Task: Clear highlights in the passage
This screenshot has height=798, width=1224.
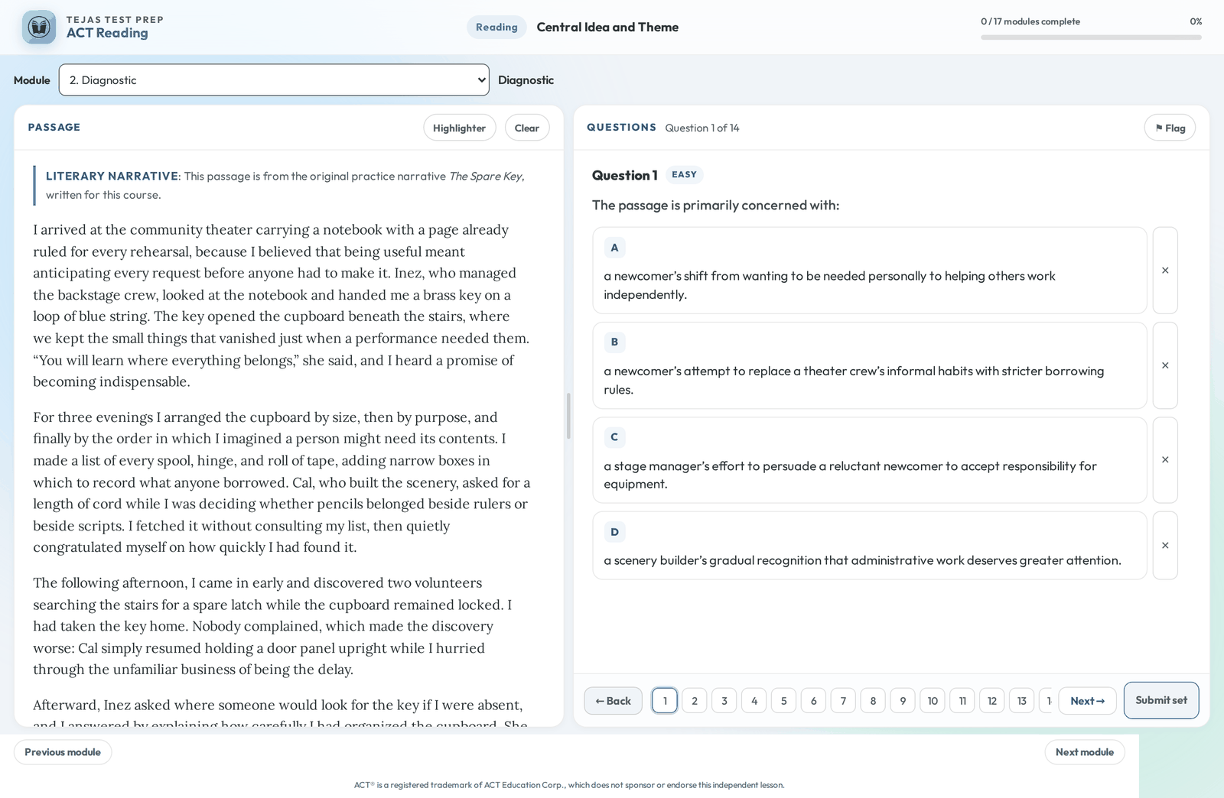Action: coord(527,128)
